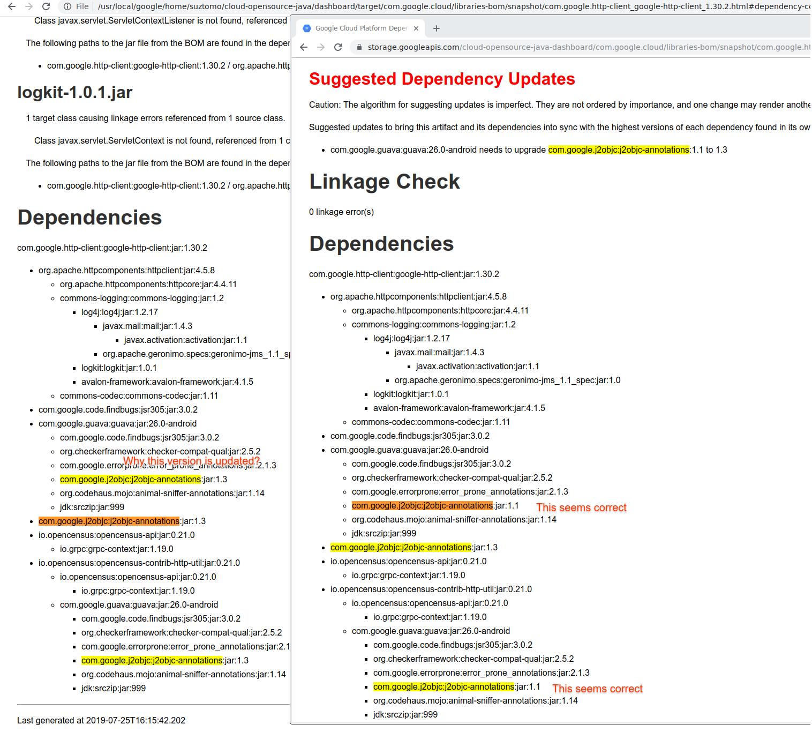812x732 pixels.
Task: Reload the storage.googleapis.com page
Action: tap(338, 47)
